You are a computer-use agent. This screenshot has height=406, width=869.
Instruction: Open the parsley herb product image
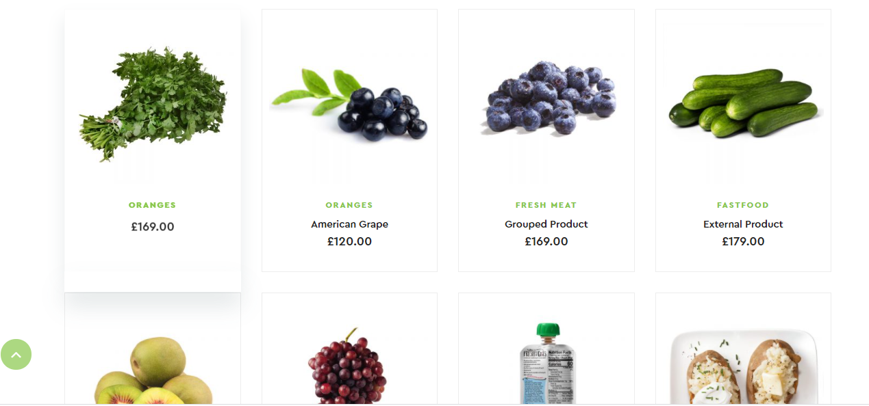[x=152, y=103]
